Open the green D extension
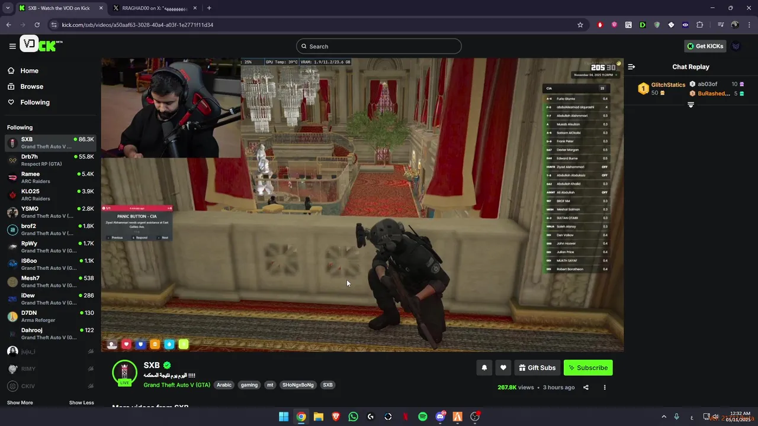This screenshot has width=758, height=426. [x=643, y=25]
